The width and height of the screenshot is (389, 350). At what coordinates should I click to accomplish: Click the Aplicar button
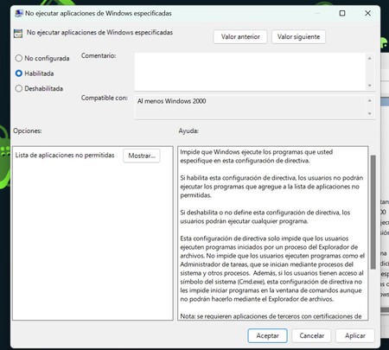tap(355, 335)
